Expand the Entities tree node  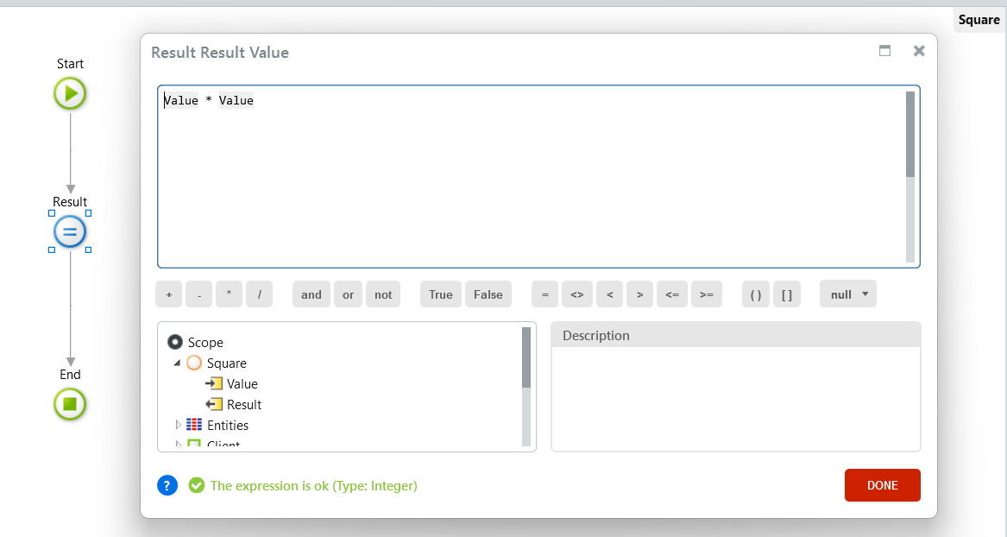point(179,425)
